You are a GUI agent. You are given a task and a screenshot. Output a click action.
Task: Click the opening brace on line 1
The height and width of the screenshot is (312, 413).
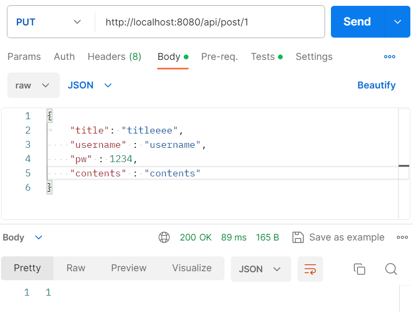[x=50, y=116]
